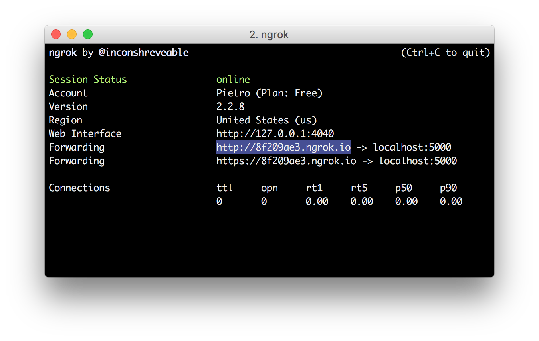The width and height of the screenshot is (539, 341).
Task: Click the red close window button
Action: pyautogui.click(x=56, y=35)
